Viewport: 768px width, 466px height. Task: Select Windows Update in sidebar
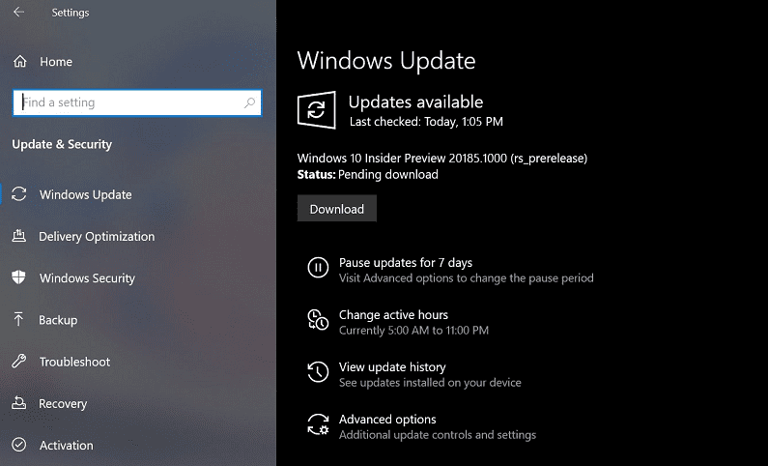click(x=86, y=194)
